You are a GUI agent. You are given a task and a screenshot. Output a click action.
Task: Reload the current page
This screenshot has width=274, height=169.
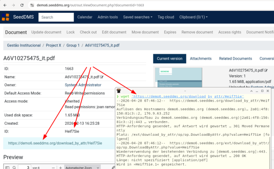[22, 5]
